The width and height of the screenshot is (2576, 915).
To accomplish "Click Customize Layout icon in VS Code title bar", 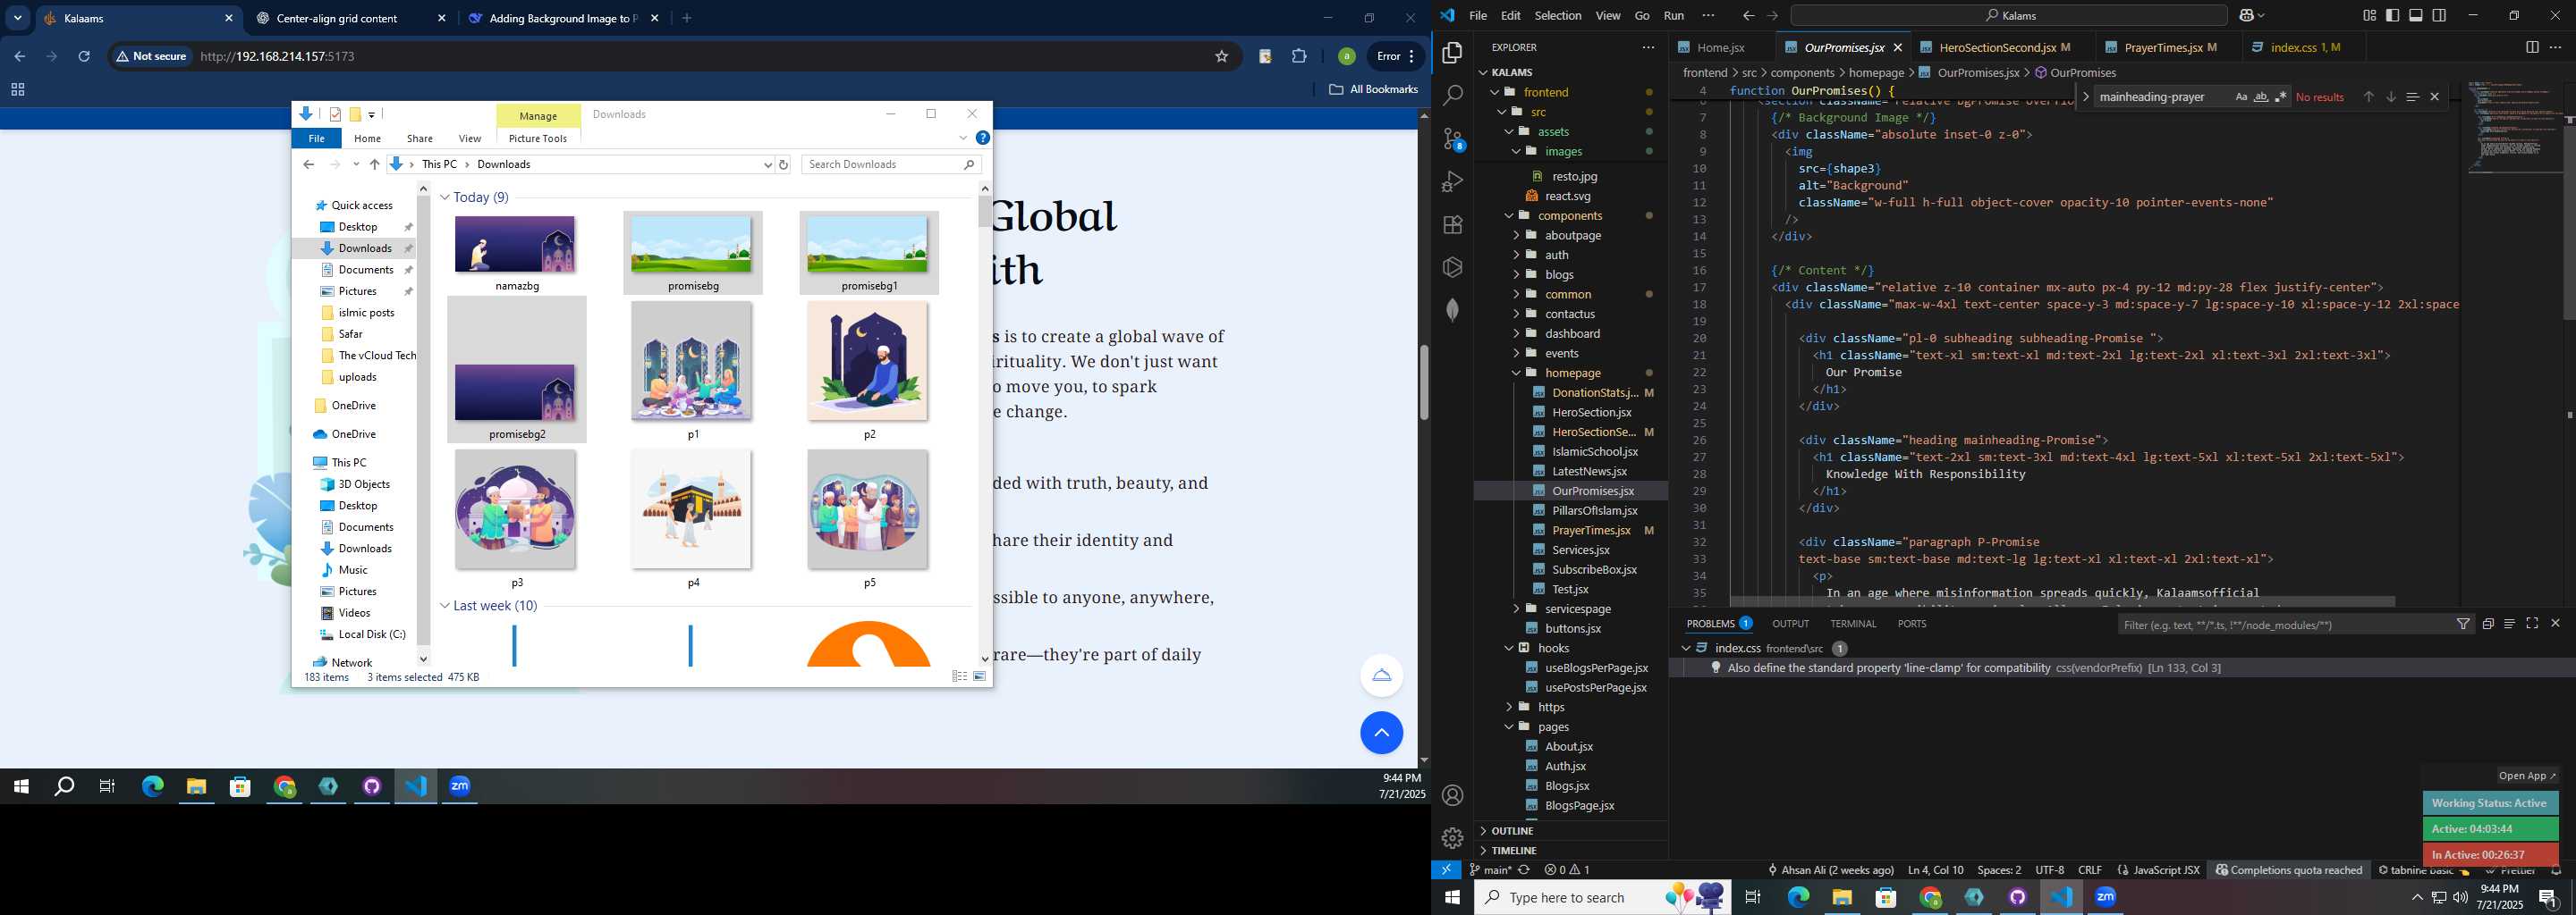I will click(2369, 16).
